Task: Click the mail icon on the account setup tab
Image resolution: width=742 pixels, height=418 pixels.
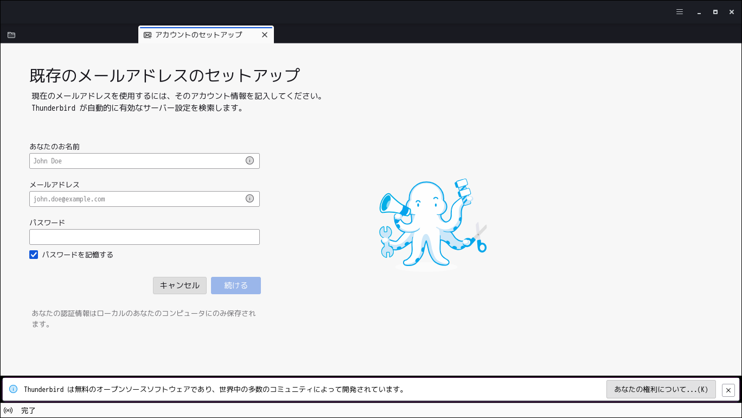Action: point(148,35)
